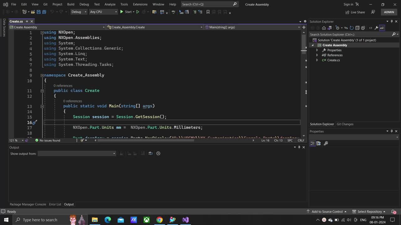Click the Save Create.cs toolbar icon
This screenshot has width=401, height=225.
click(39, 12)
